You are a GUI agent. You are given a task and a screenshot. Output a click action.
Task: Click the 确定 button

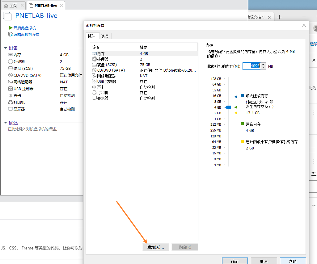[x=235, y=261]
